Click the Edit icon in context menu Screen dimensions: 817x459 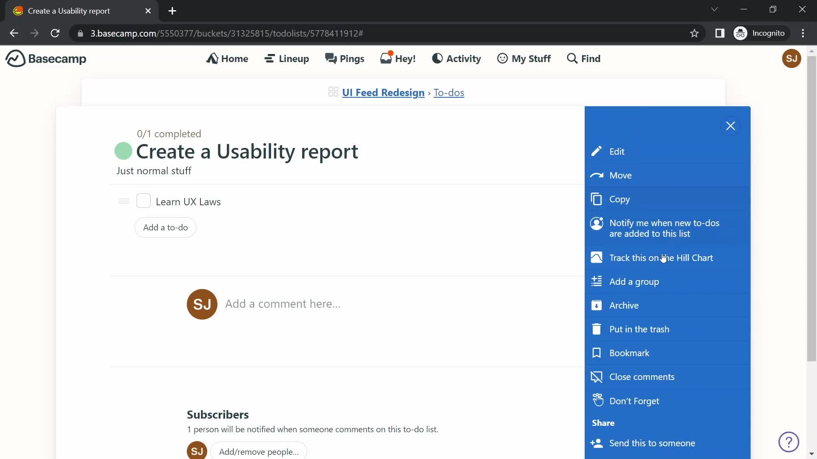tap(597, 151)
